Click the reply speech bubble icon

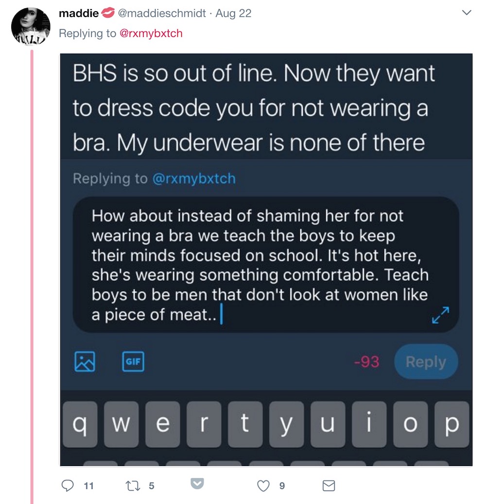68,486
